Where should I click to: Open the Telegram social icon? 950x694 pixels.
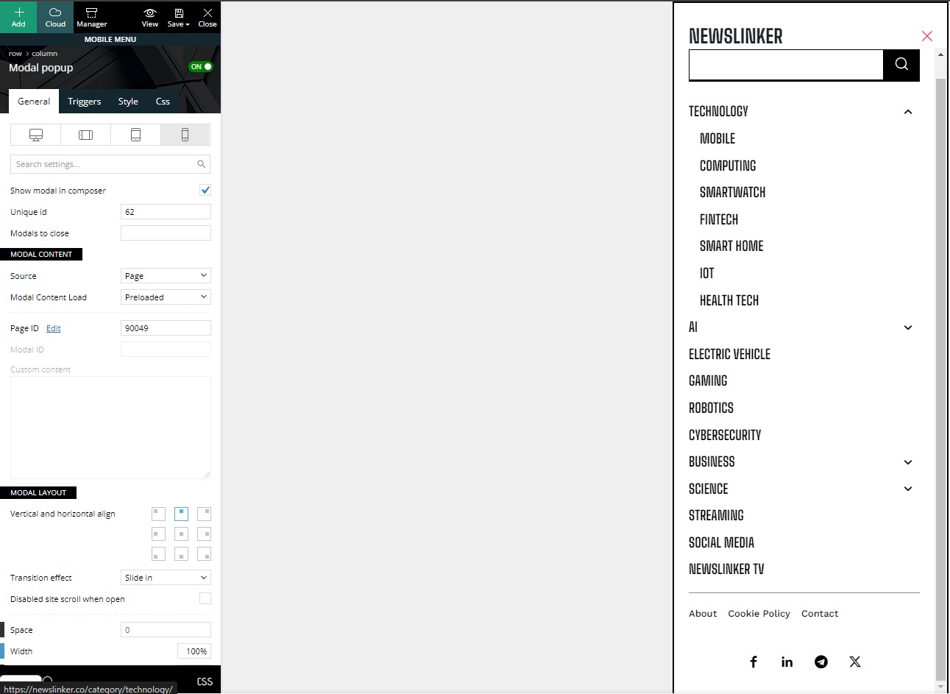point(821,662)
